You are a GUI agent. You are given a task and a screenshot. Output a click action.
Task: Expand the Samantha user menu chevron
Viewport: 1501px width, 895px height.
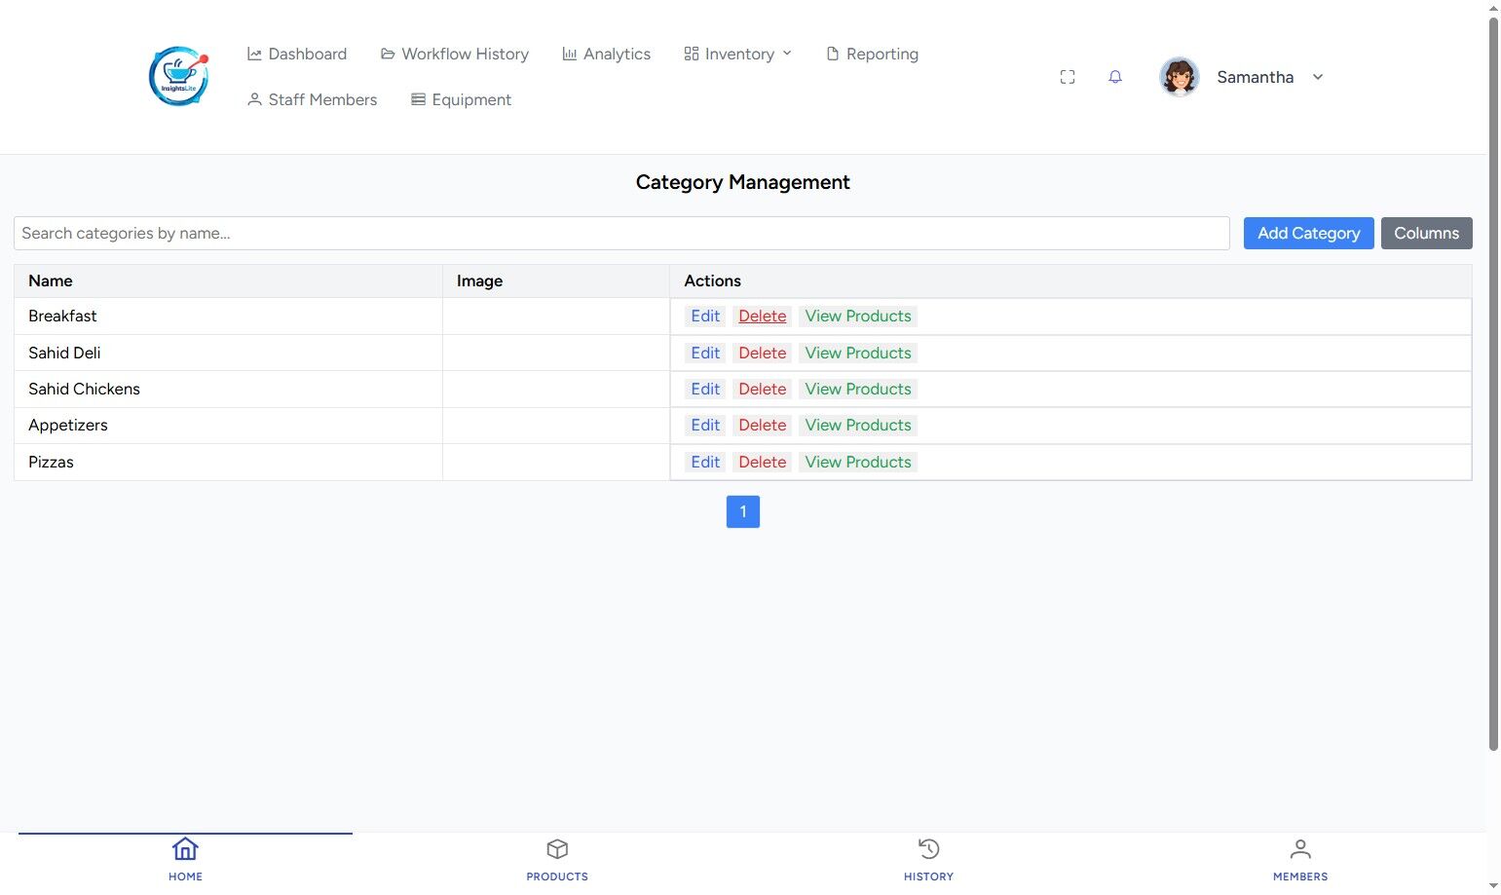1318,77
